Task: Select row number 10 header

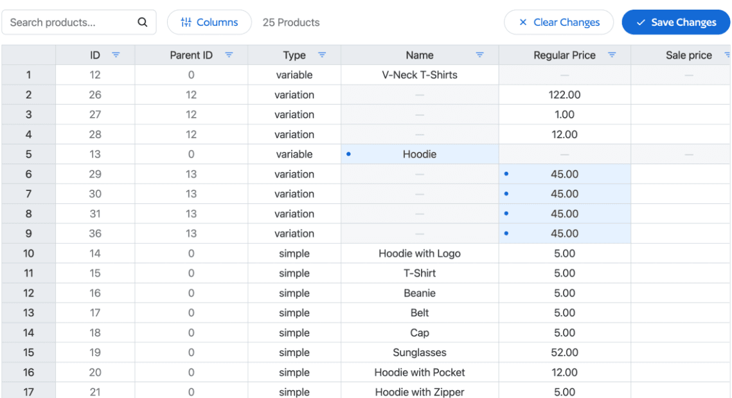Action: pyautogui.click(x=28, y=253)
